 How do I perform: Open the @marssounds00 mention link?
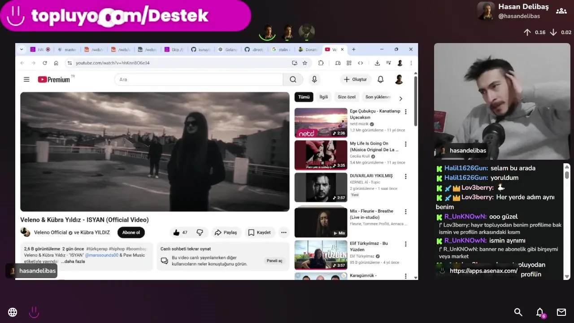[x=102, y=255]
